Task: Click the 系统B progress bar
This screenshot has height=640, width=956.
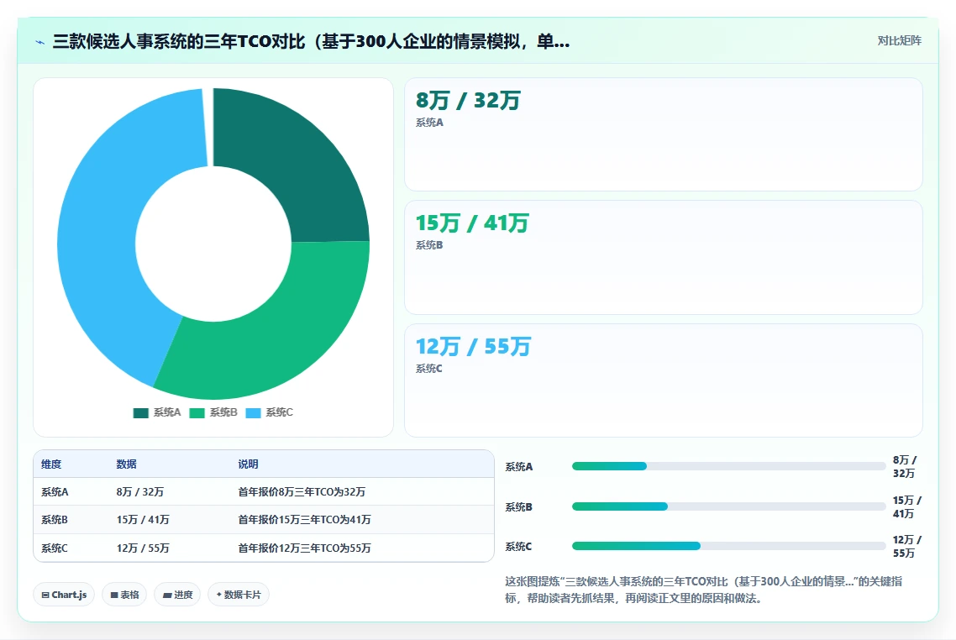Action: click(x=728, y=506)
